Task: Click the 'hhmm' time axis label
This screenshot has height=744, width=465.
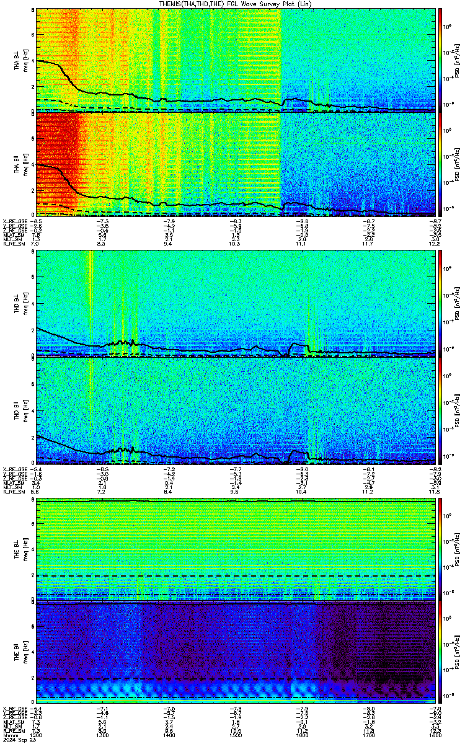Action: (11, 735)
